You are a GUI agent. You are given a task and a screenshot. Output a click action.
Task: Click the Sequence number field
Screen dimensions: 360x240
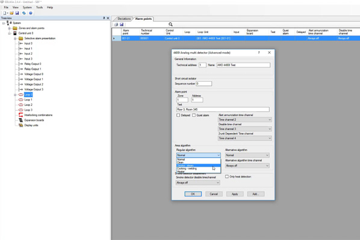coord(204,84)
